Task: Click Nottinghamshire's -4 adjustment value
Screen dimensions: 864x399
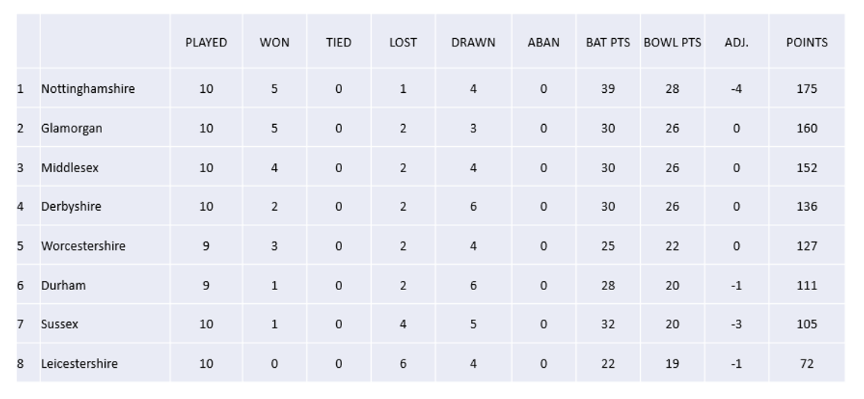Action: pos(736,88)
